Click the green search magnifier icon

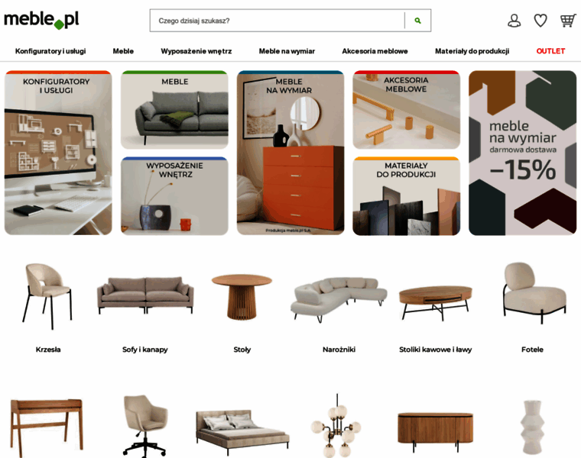417,21
